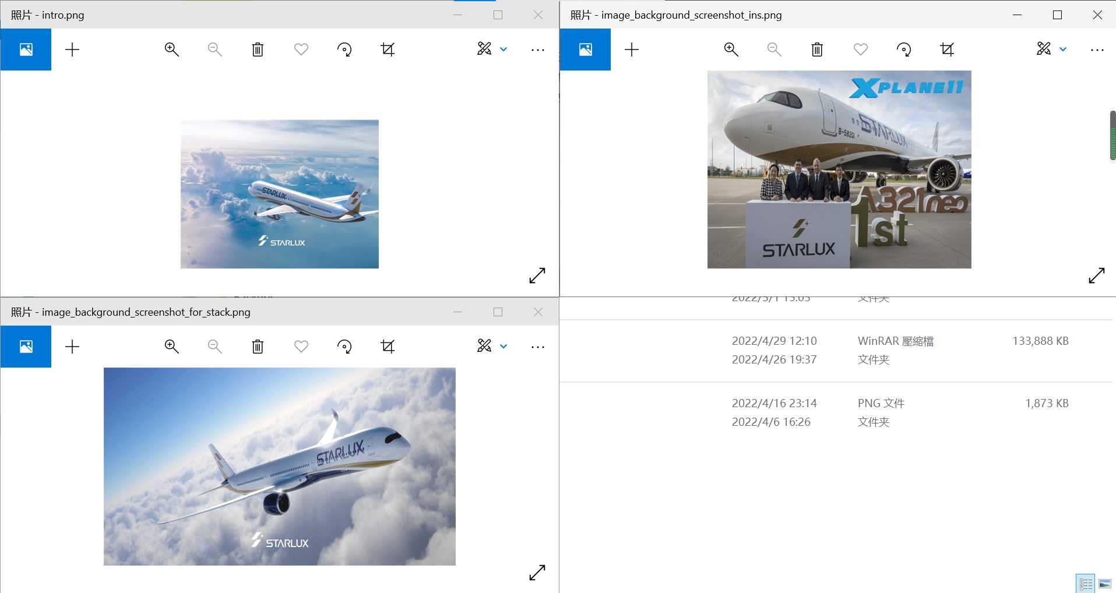Select row dated 2022/4/6 16:26
1116x593 pixels.
click(837, 422)
